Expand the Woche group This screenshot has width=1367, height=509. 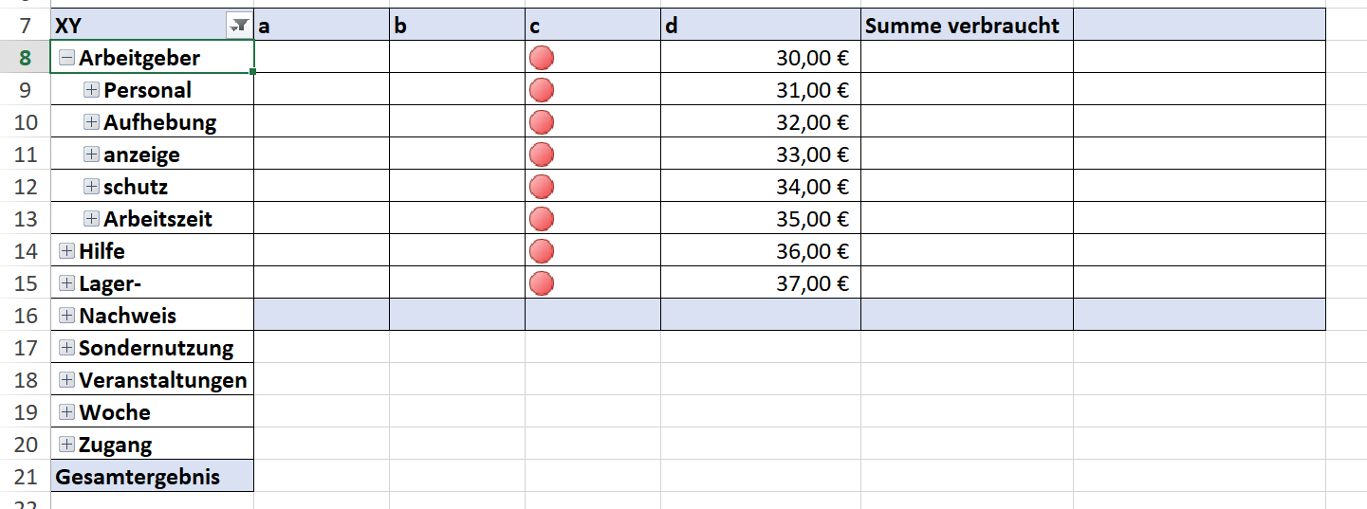coord(66,412)
